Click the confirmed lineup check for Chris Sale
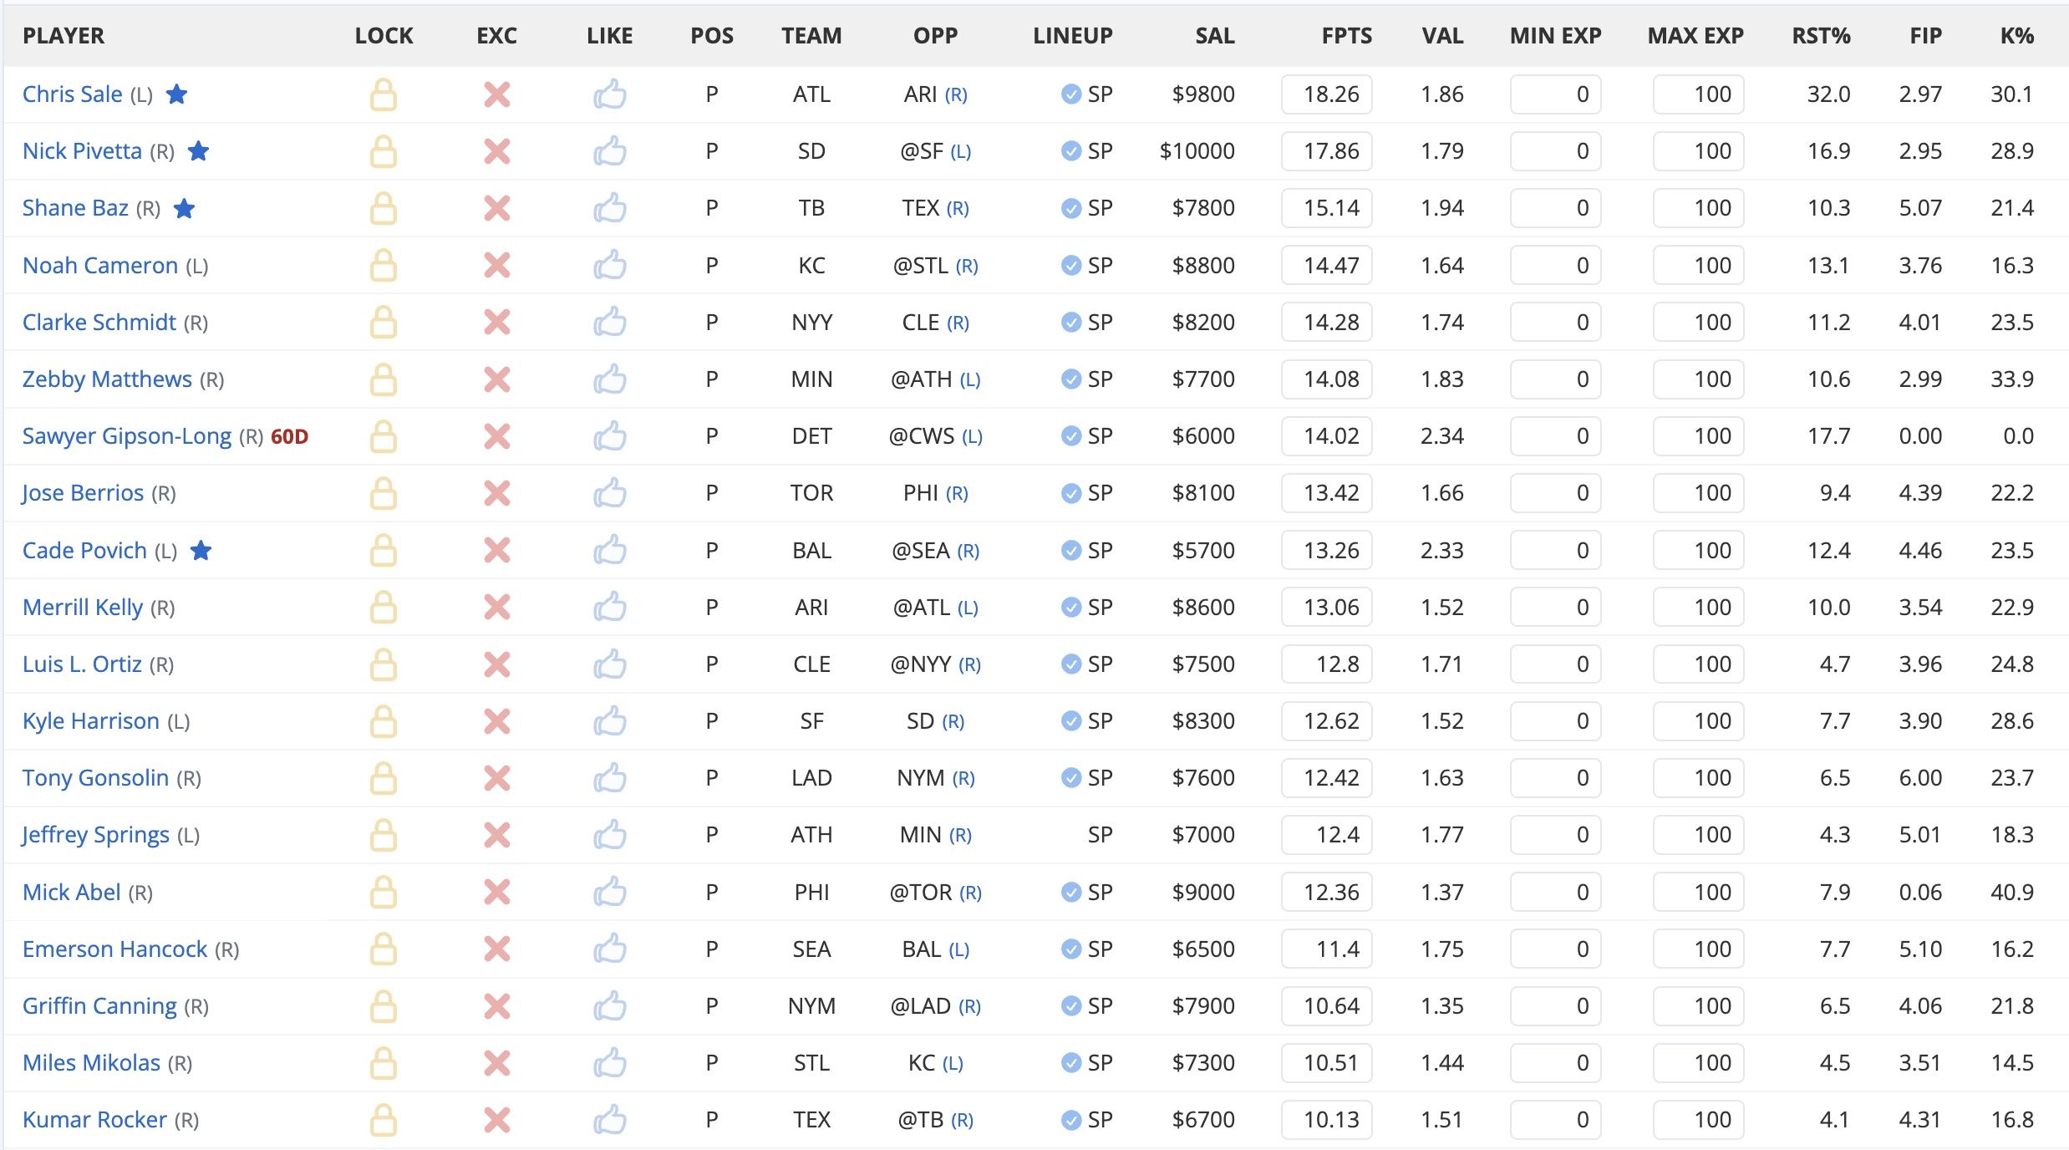The image size is (2069, 1150). click(1071, 94)
